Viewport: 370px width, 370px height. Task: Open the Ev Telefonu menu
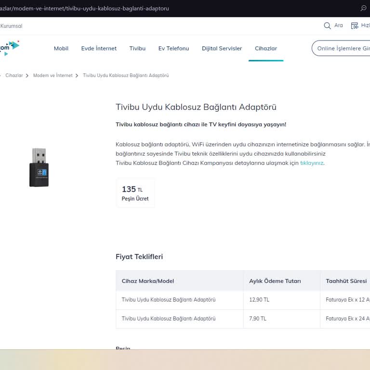pos(173,48)
